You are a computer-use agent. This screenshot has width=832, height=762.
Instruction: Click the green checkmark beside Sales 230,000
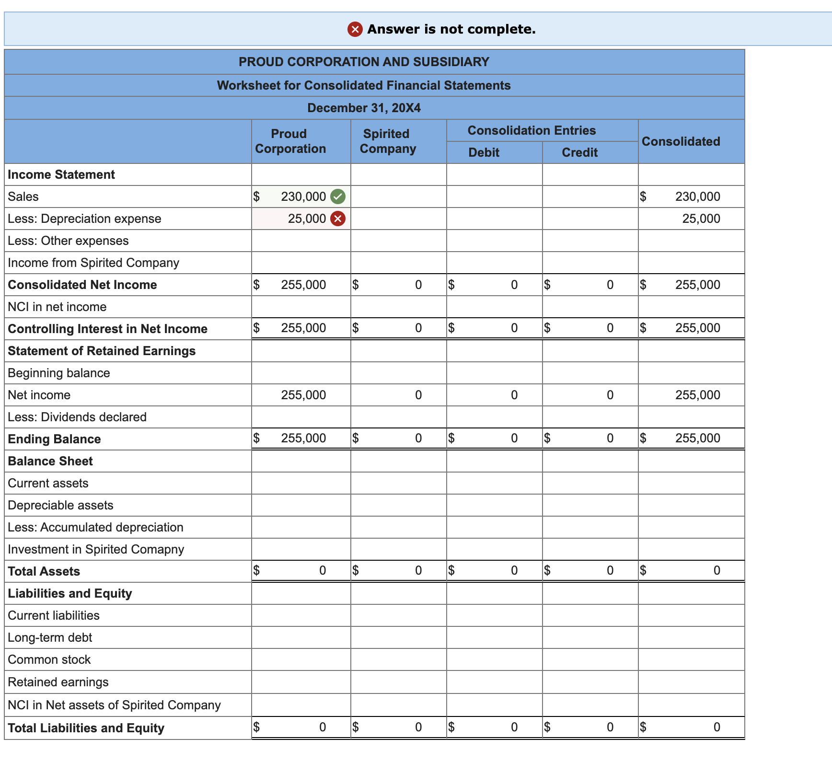pyautogui.click(x=339, y=196)
